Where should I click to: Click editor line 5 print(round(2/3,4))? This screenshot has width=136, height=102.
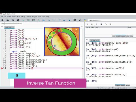coord(24,39)
